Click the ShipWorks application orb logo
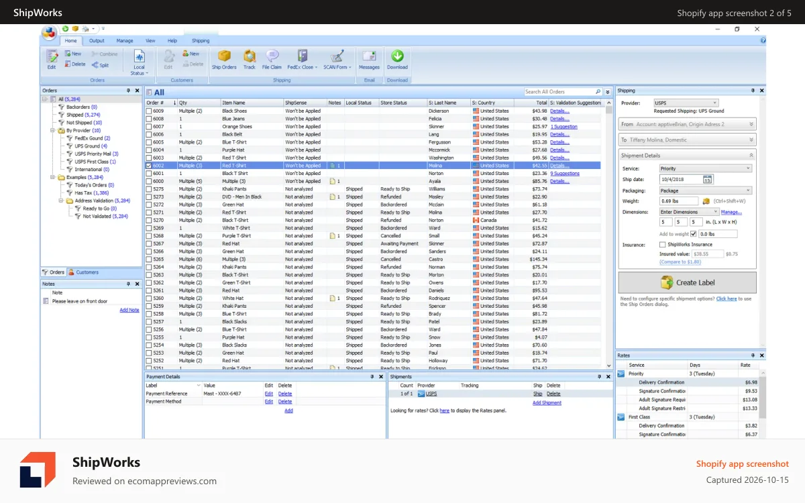 49,32
